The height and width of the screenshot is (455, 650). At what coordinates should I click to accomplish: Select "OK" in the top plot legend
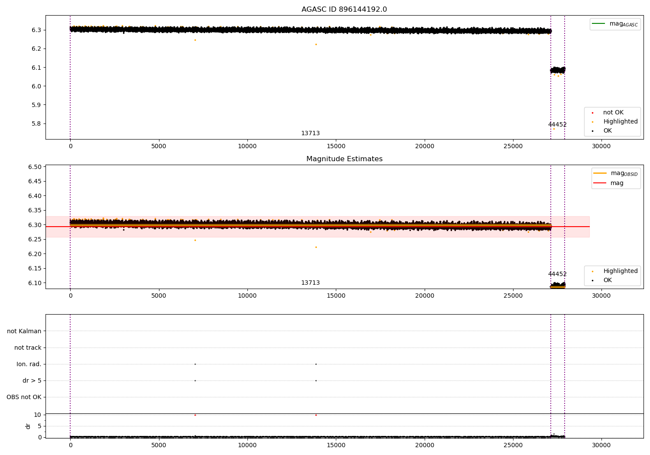[608, 131]
